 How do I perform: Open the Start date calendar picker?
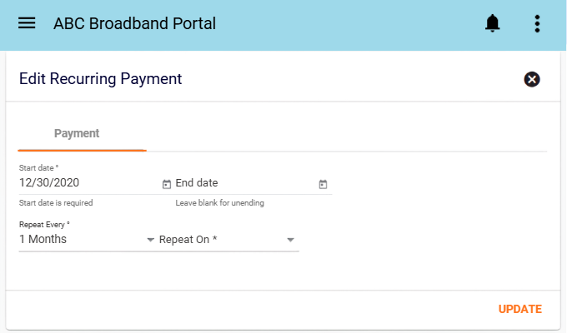(166, 184)
